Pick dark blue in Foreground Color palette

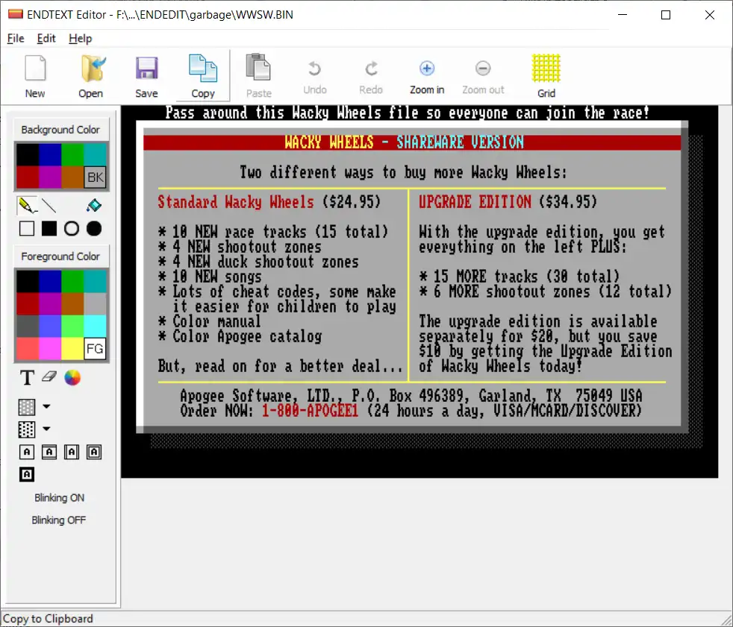tap(50, 282)
